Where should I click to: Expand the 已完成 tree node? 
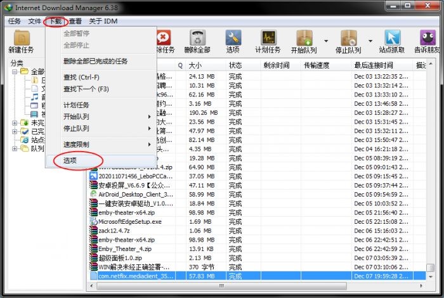click(x=15, y=132)
